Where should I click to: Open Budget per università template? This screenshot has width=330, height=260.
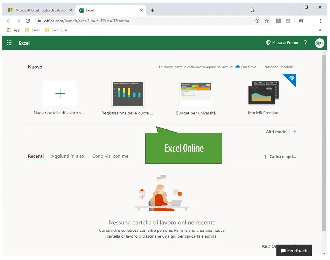pos(196,94)
